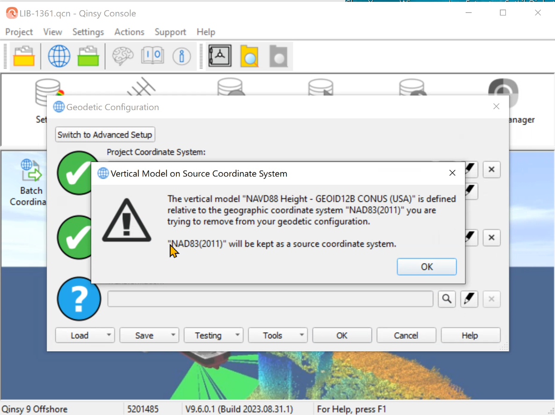Image resolution: width=555 pixels, height=415 pixels.
Task: Click the pen edit button beside transformation field
Action: (469, 299)
